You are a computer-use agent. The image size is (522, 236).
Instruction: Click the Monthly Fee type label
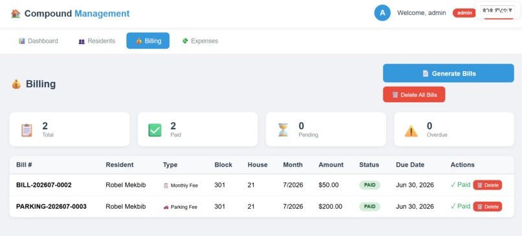pyautogui.click(x=184, y=186)
